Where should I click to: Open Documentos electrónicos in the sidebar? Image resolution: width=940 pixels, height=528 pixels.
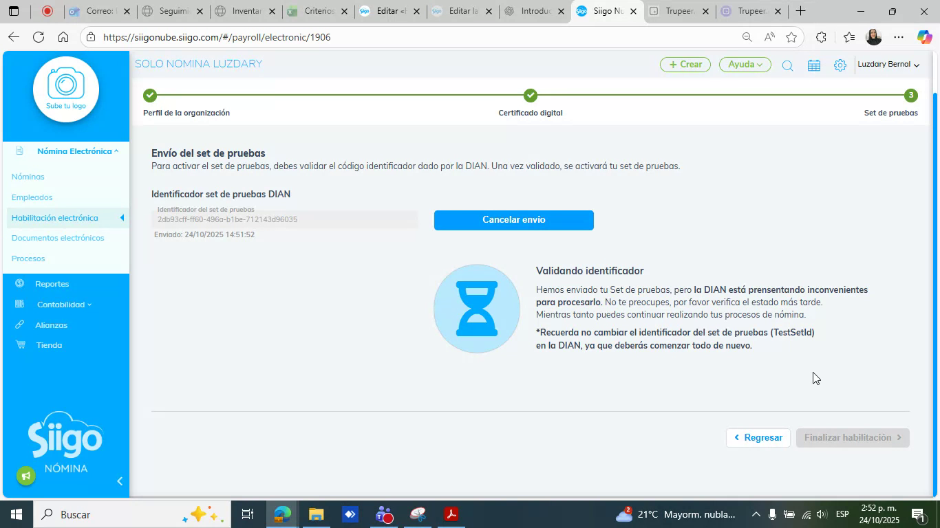click(58, 238)
